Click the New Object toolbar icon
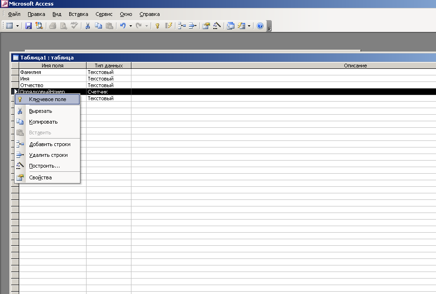The width and height of the screenshot is (436, 294). coord(241,26)
